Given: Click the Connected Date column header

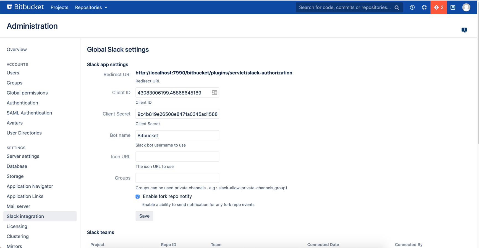Looking at the screenshot, I should pyautogui.click(x=323, y=244).
